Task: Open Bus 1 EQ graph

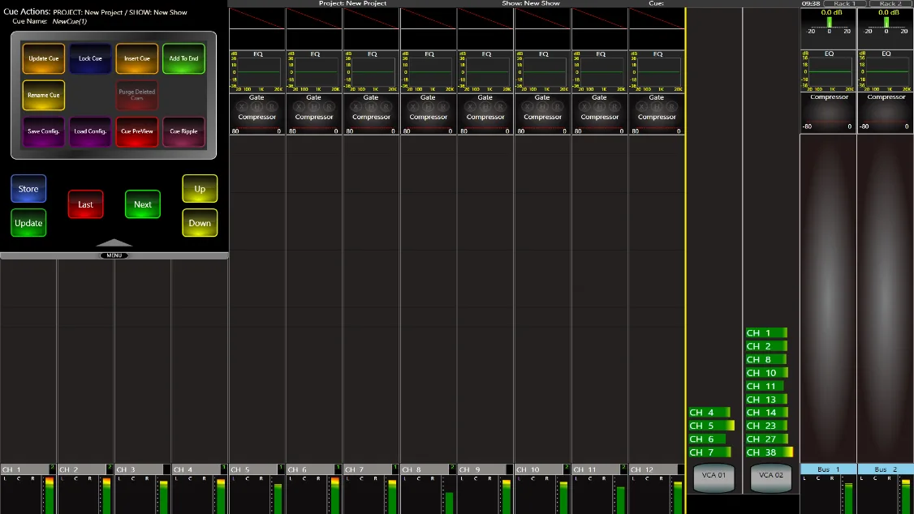Action: pos(828,71)
